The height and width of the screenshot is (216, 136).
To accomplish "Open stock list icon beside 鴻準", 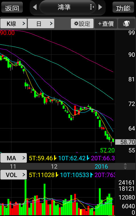I will click(x=92, y=7).
